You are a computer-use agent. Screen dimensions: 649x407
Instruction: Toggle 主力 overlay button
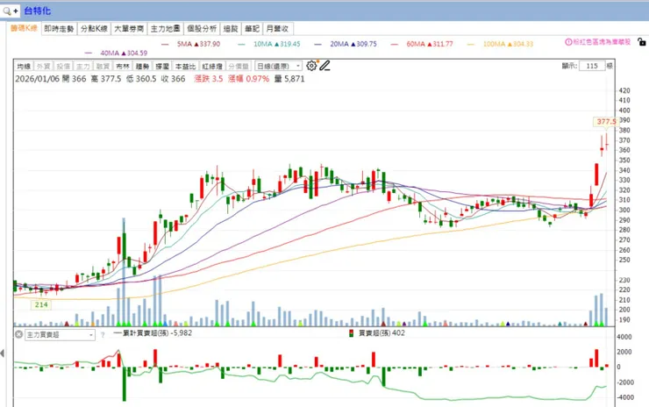(83, 67)
